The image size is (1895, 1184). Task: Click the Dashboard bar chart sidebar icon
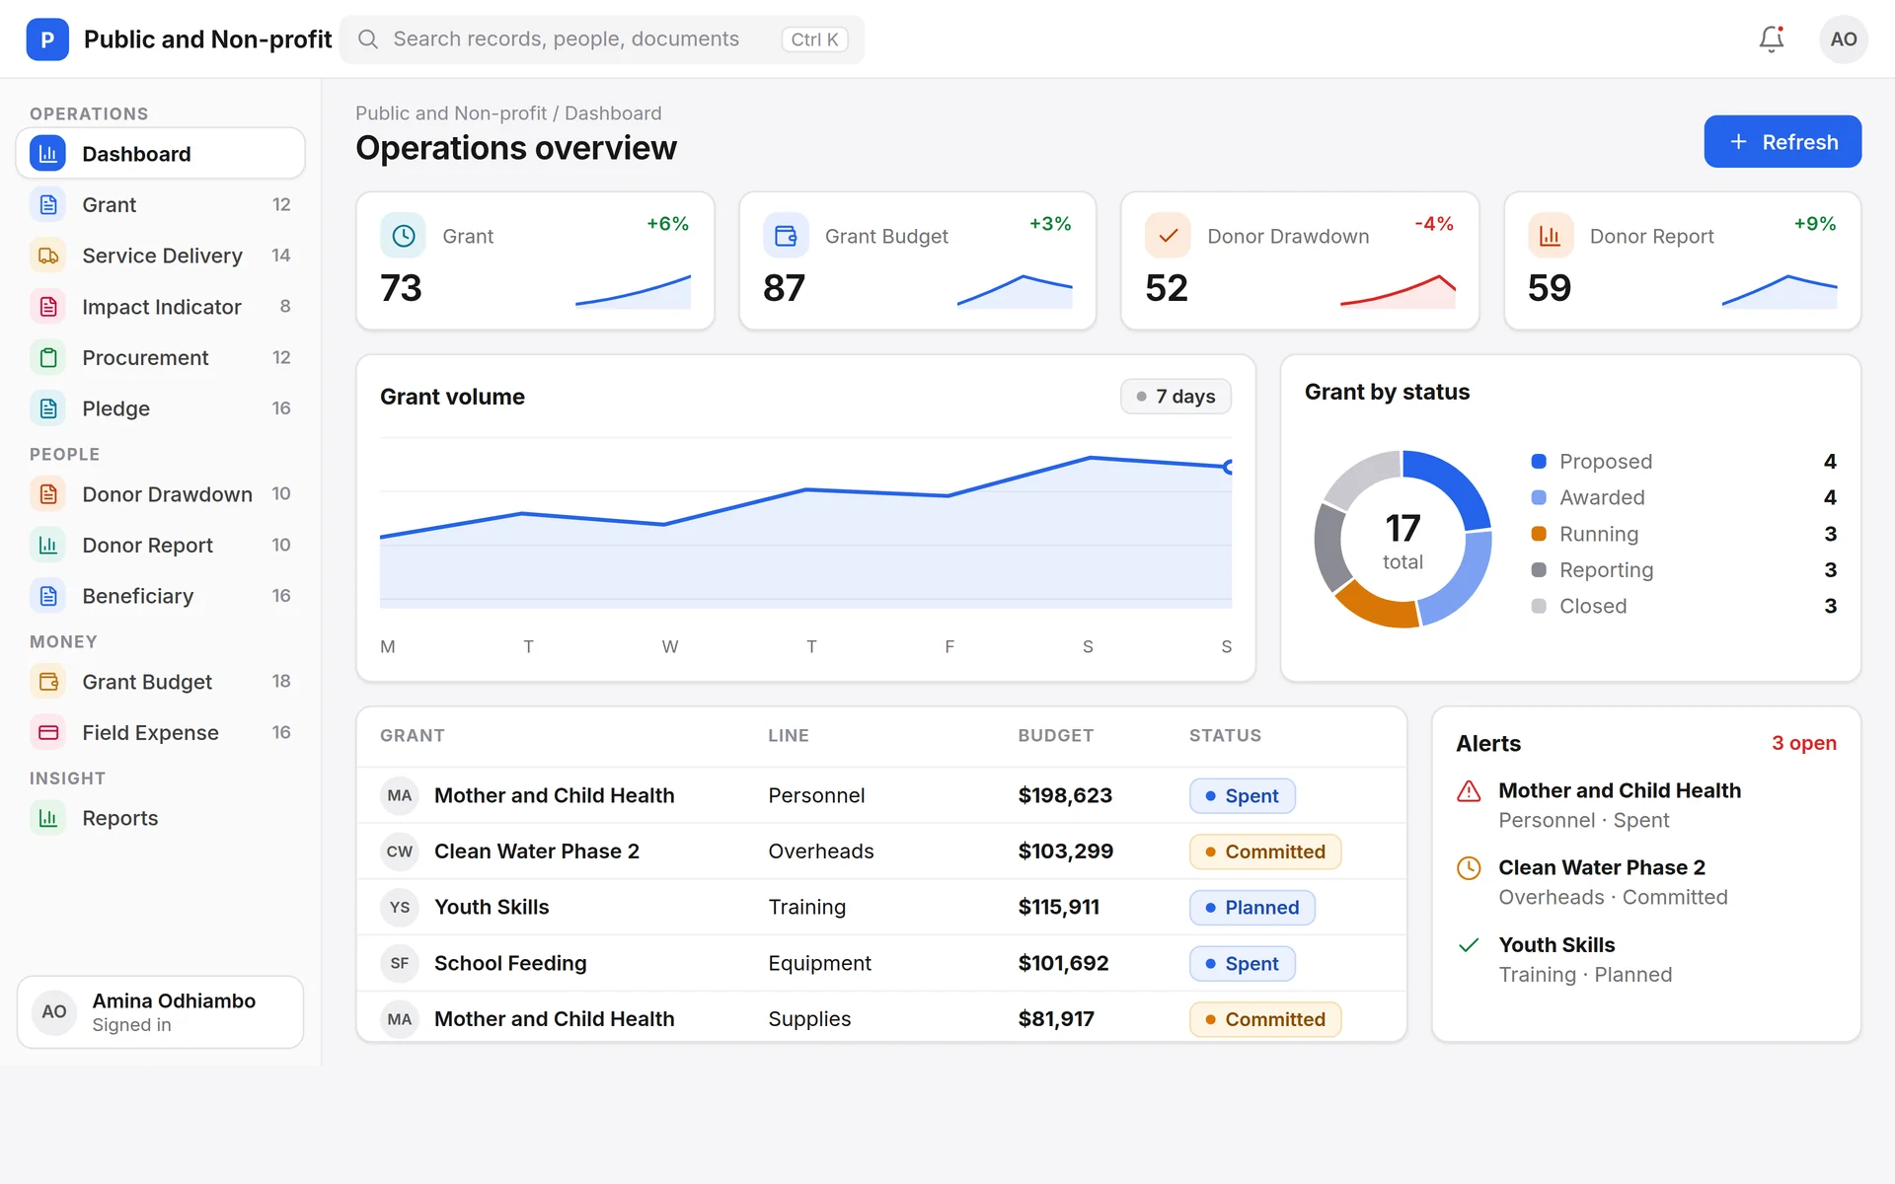click(x=48, y=154)
